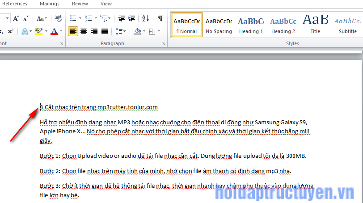This screenshot has height=203, width=363.
Task: Justify the paragraph text
Action: point(105,31)
